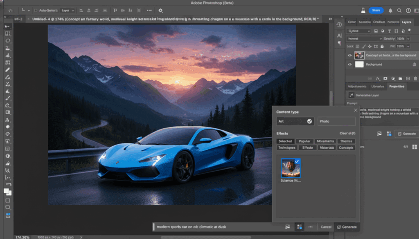Click the Generate button
This screenshot has width=419, height=239.
347,227
